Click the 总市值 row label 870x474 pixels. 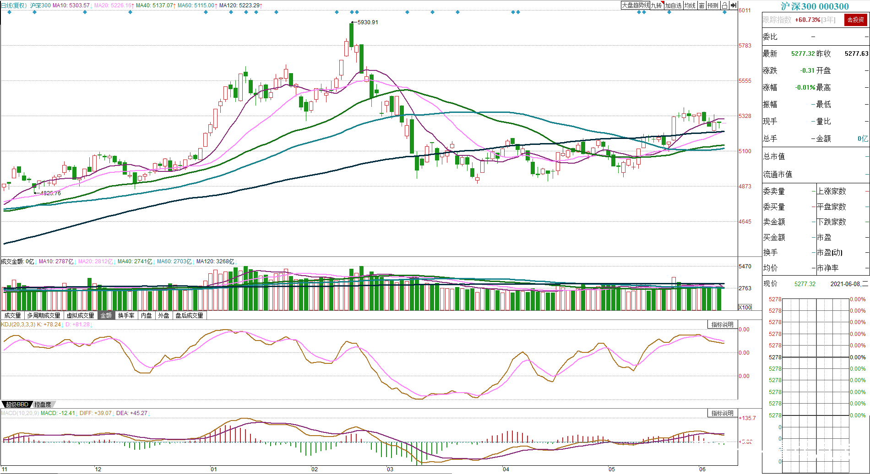[x=774, y=156]
